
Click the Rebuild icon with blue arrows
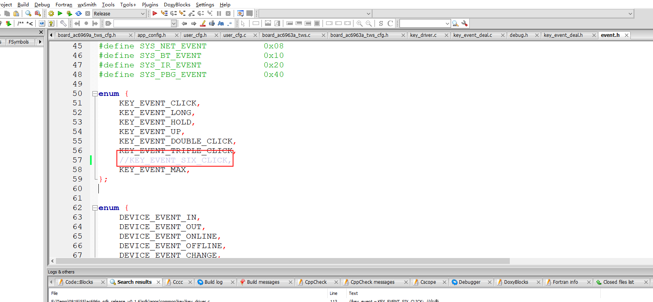tap(79, 13)
